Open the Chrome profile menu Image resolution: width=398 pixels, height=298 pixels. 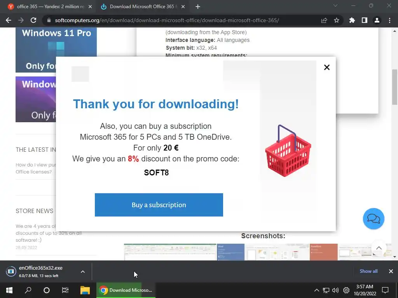[377, 20]
